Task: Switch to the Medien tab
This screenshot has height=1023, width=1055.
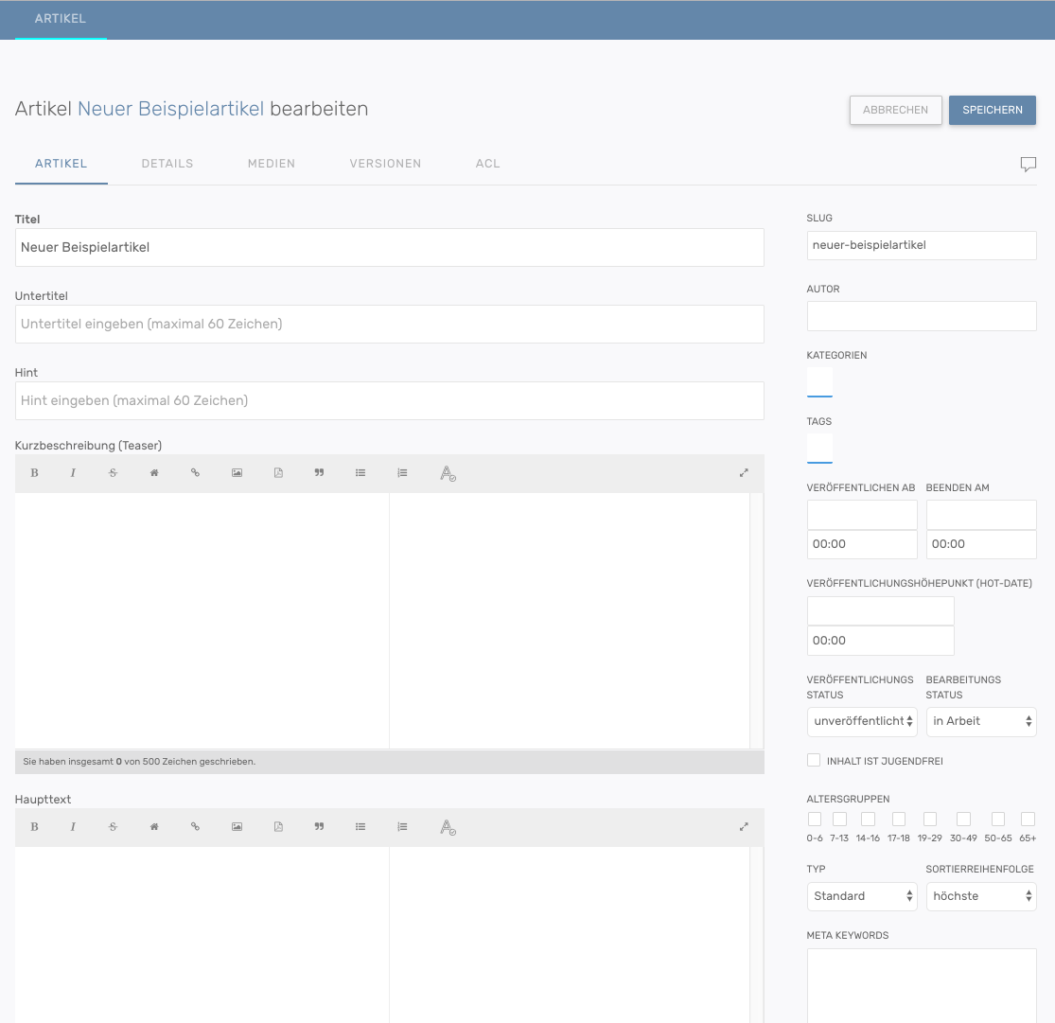Action: tap(272, 164)
